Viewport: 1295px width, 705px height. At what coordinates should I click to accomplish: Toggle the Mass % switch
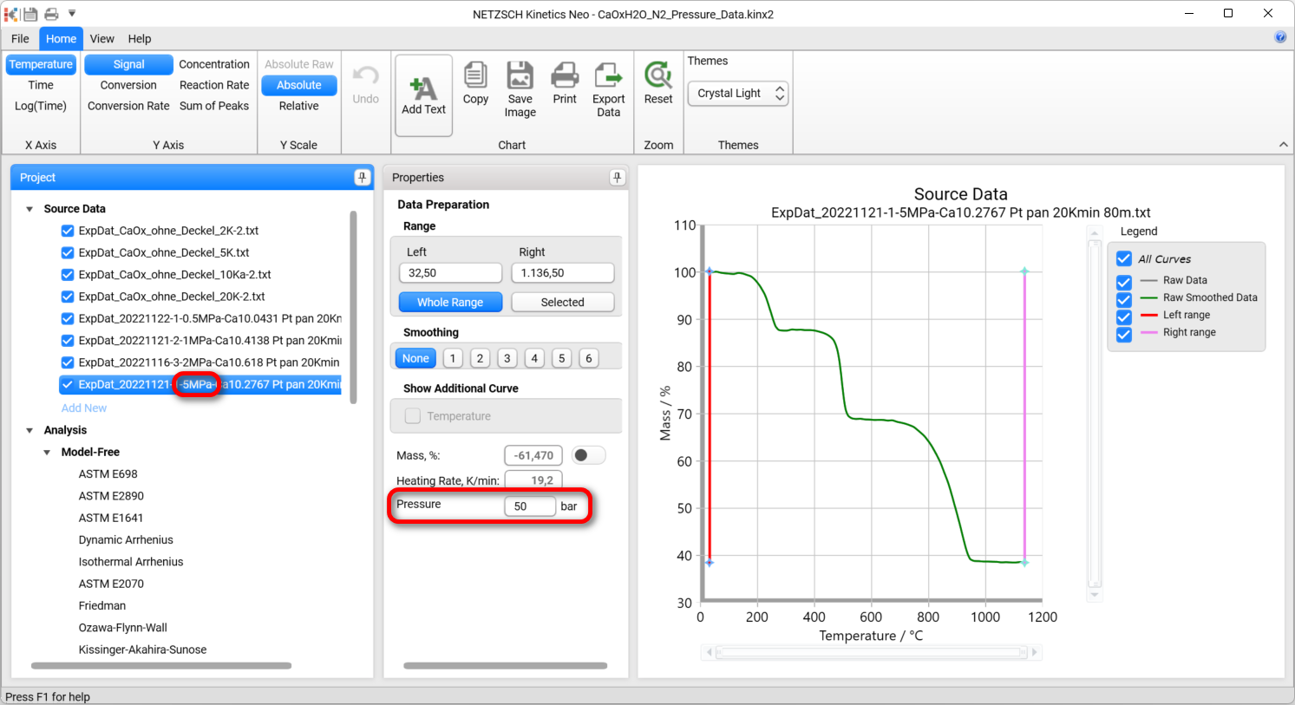point(589,455)
